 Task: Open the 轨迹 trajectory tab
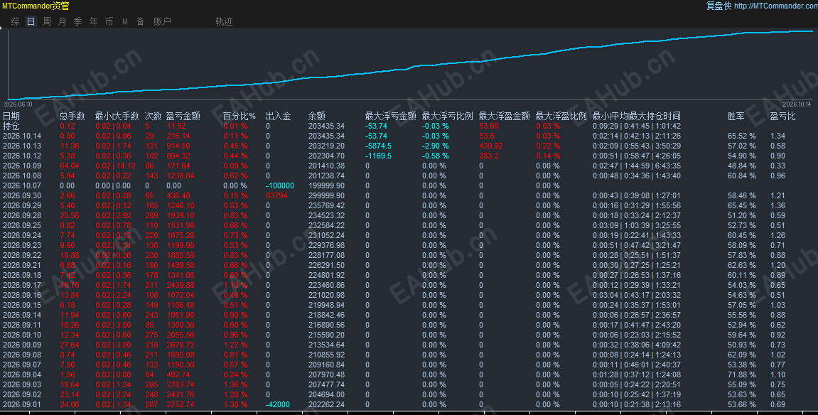225,21
